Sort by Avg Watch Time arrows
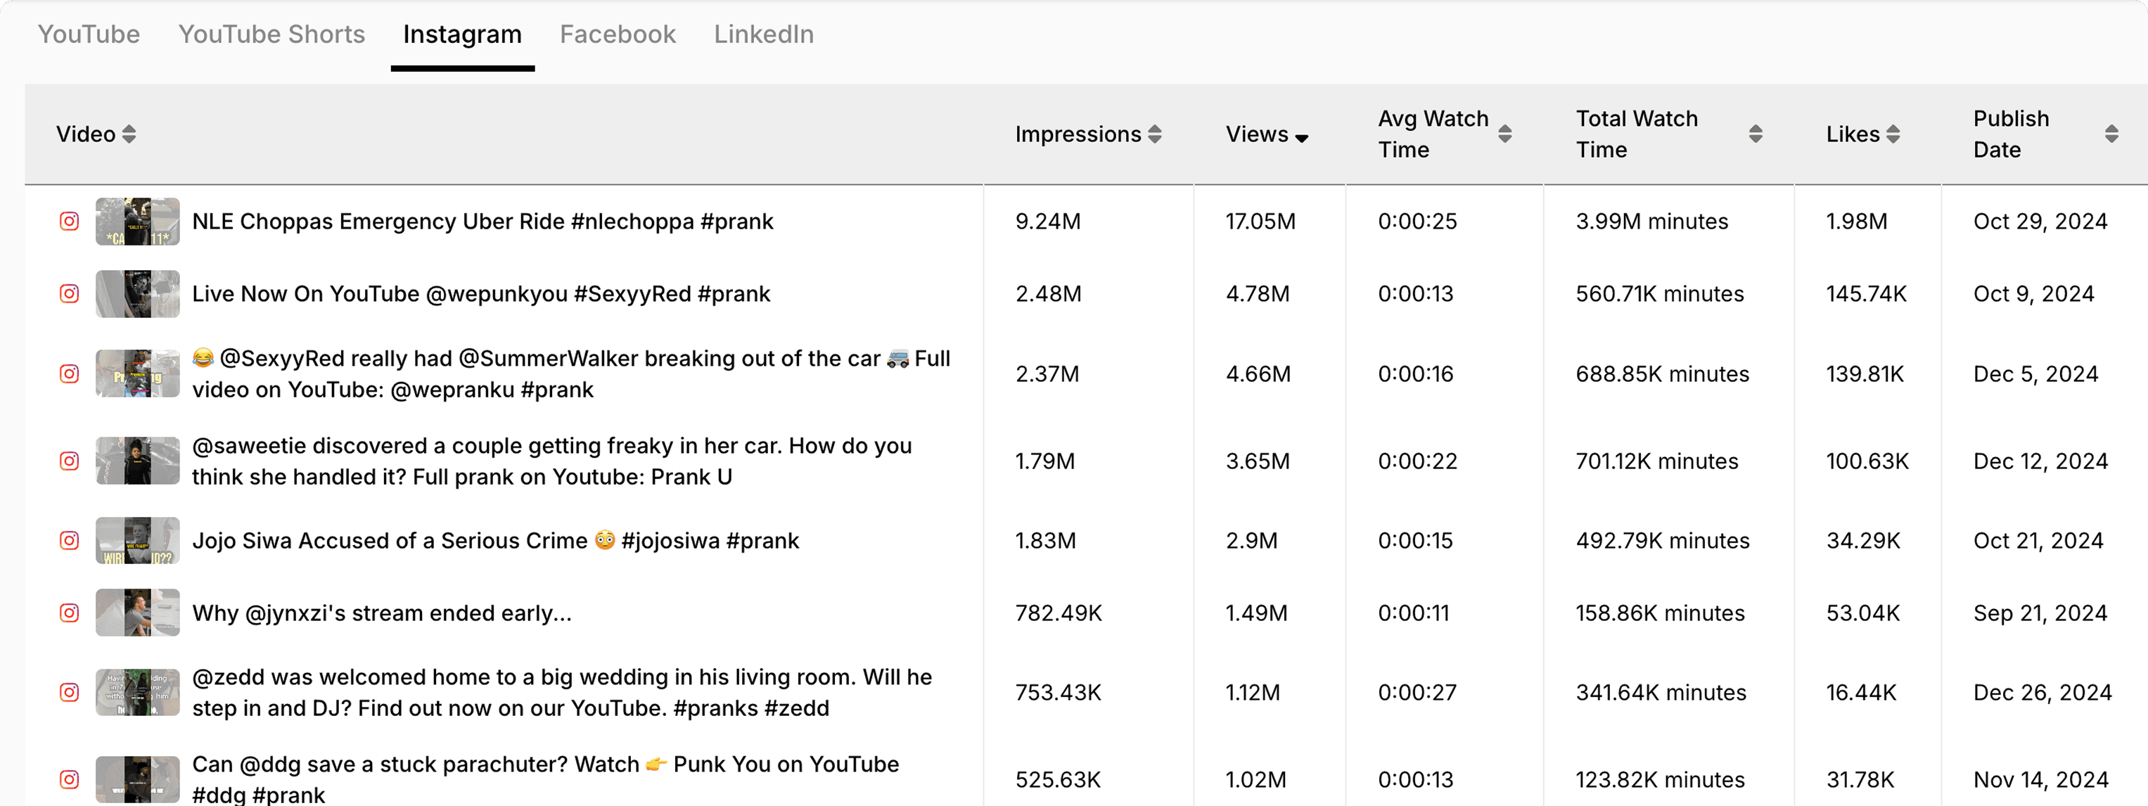The image size is (2148, 806). click(1504, 134)
